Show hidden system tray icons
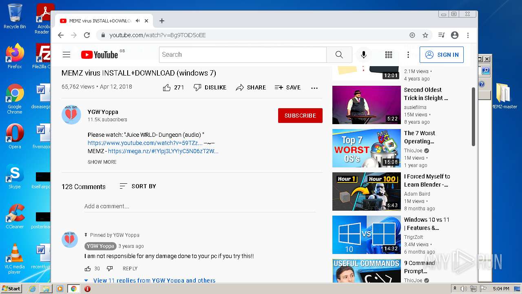Screen dimensions: 522x294 (x=455, y=289)
